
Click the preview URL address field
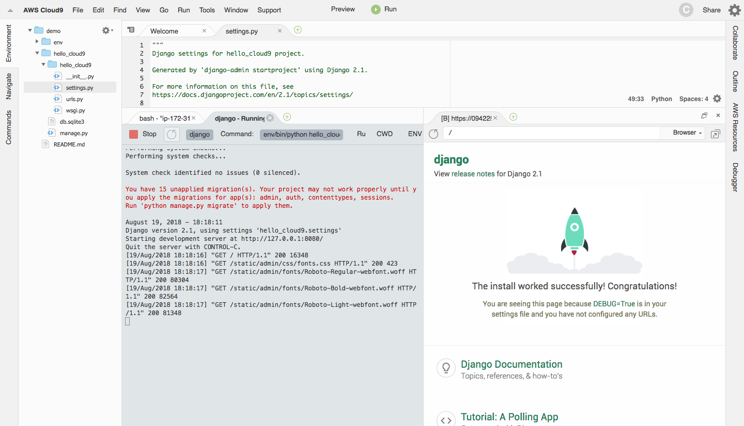551,133
